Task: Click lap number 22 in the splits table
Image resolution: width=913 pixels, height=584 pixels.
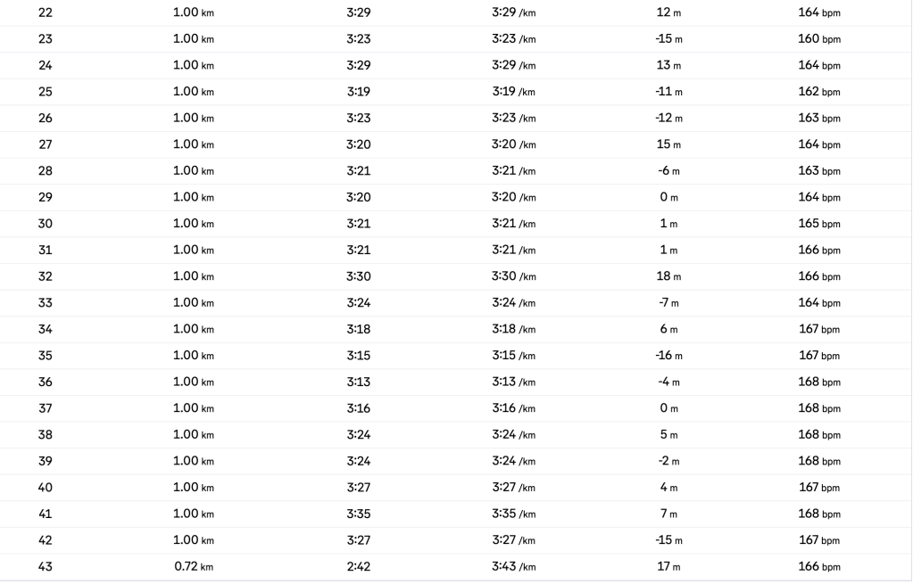Action: tap(45, 13)
